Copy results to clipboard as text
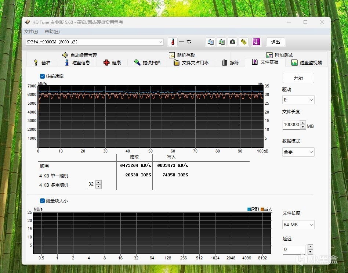The width and height of the screenshot is (348, 273). pos(210,42)
